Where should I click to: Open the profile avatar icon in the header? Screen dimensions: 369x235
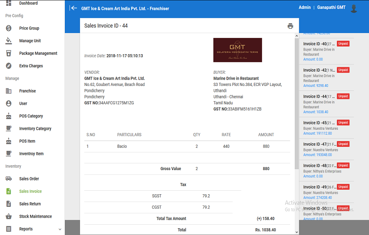click(x=354, y=9)
